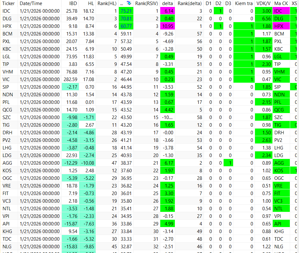Viewport: 299px width, 253px height.
Task: Click delta value 6.17 in AGG row
Action: [168, 163]
